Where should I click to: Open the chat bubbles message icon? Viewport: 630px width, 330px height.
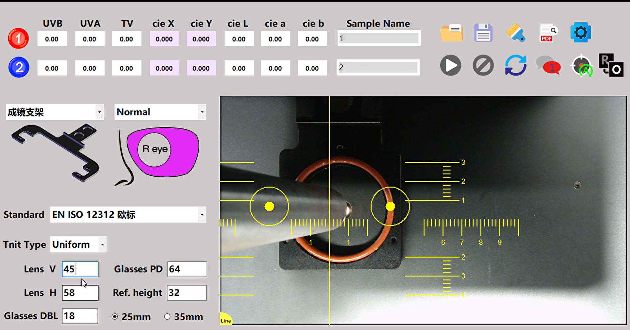pos(548,65)
